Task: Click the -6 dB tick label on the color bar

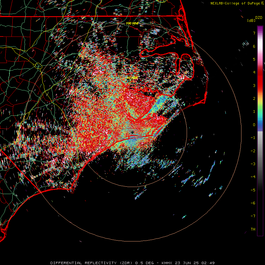Action: point(253,203)
